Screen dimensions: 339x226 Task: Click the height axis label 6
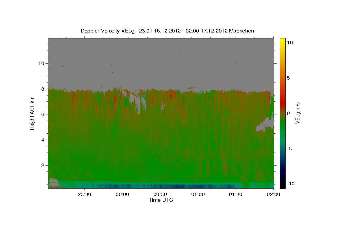pos(43,114)
